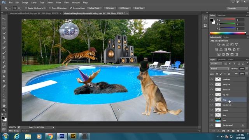Open the Fill slider dropdown arrow
The image size is (249, 140).
point(247,74)
